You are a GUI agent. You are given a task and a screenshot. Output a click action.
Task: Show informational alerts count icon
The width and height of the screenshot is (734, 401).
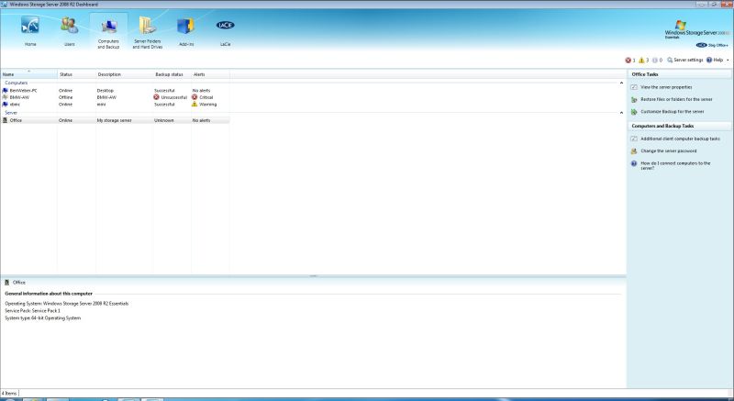(655, 61)
